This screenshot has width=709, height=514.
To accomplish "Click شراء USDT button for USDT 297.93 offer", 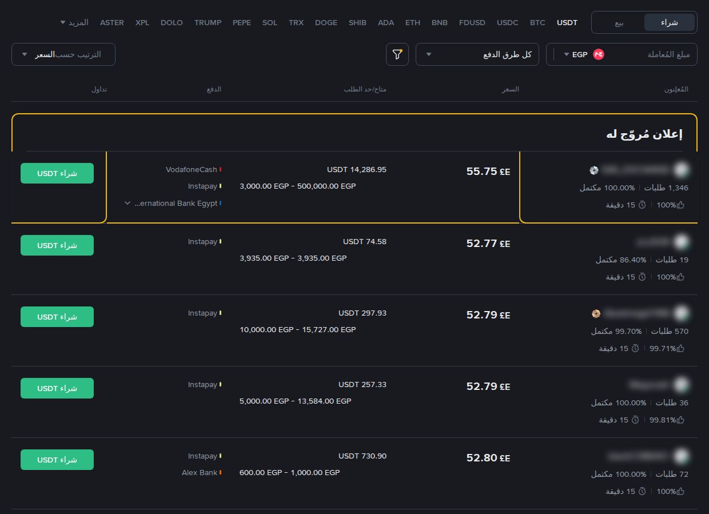I will (x=57, y=317).
